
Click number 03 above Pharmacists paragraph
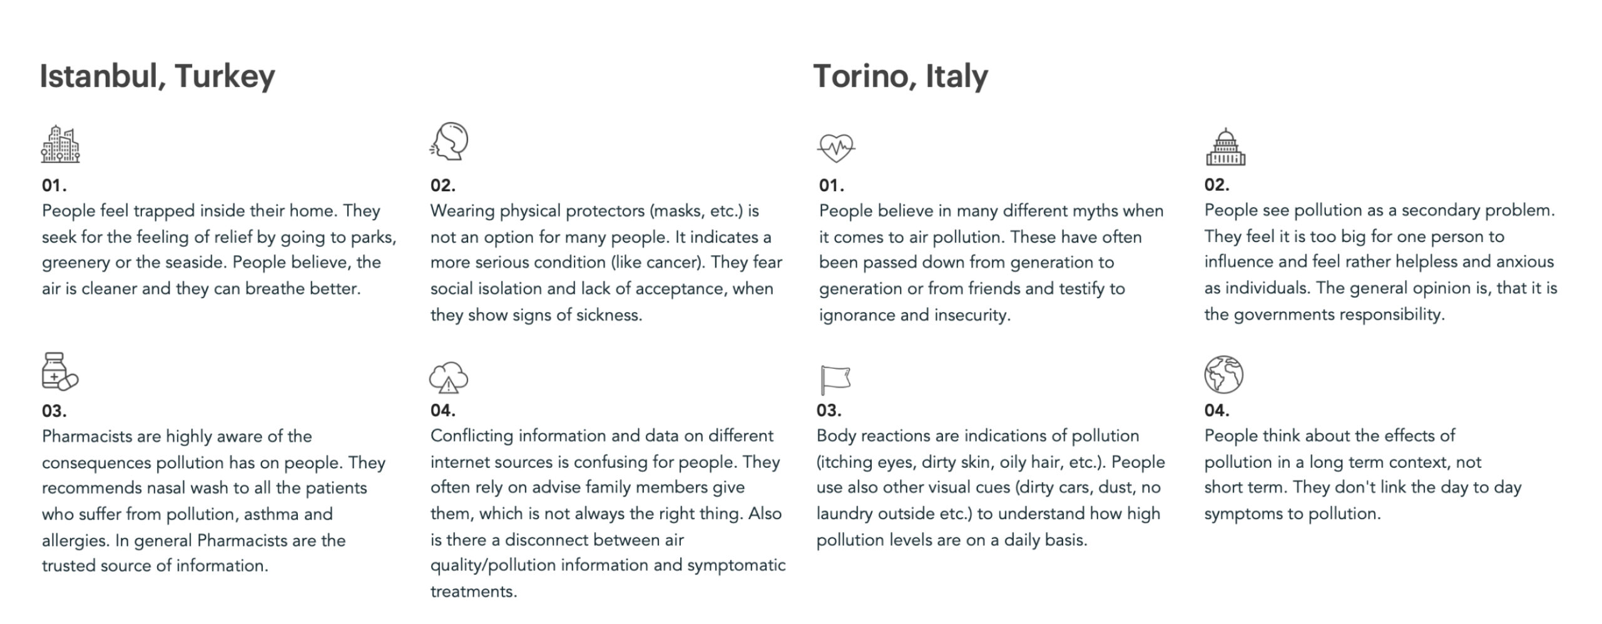[54, 411]
